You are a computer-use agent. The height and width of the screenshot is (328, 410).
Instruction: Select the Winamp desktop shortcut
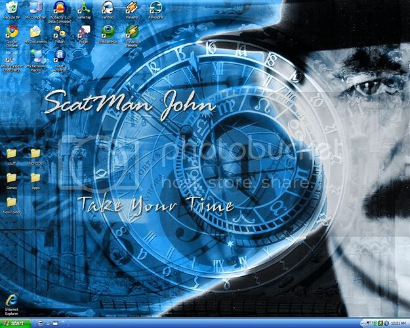point(131,9)
